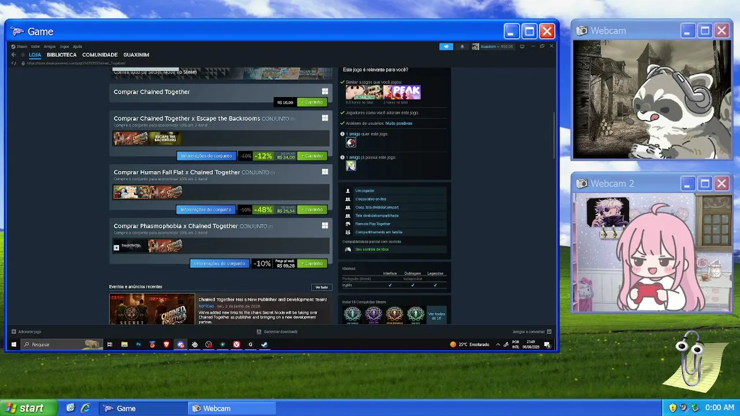Screen dimensions: 740x416
Task: Click the XP security shield tray icon
Action: (x=672, y=408)
